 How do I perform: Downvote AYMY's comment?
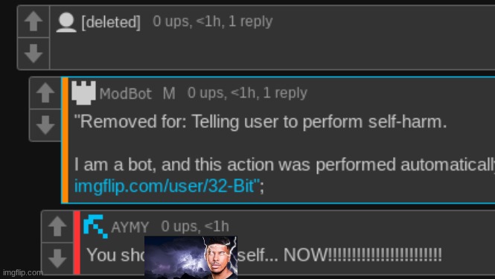pyautogui.click(x=57, y=258)
